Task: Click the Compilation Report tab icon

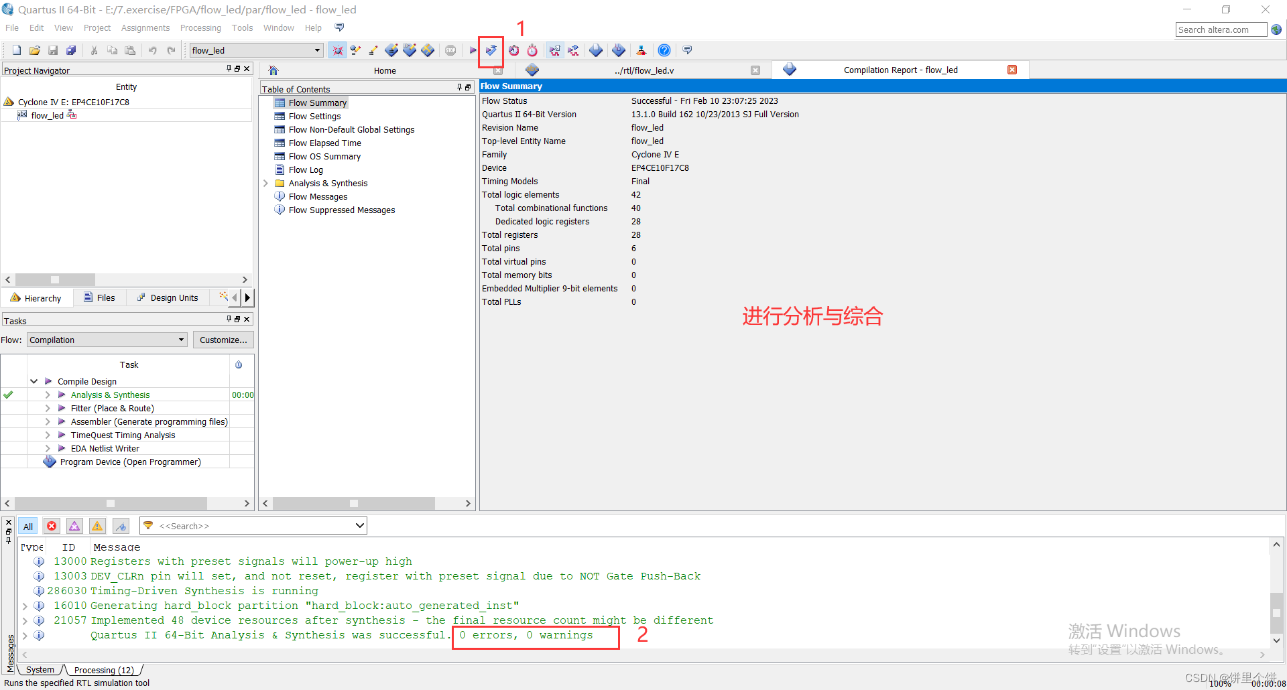Action: pyautogui.click(x=790, y=70)
